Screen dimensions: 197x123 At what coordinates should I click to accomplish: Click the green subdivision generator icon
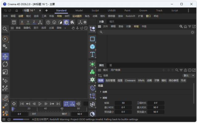click(x=92, y=64)
